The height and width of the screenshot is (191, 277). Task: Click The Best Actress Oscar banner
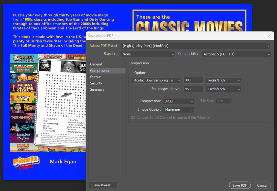23,88
